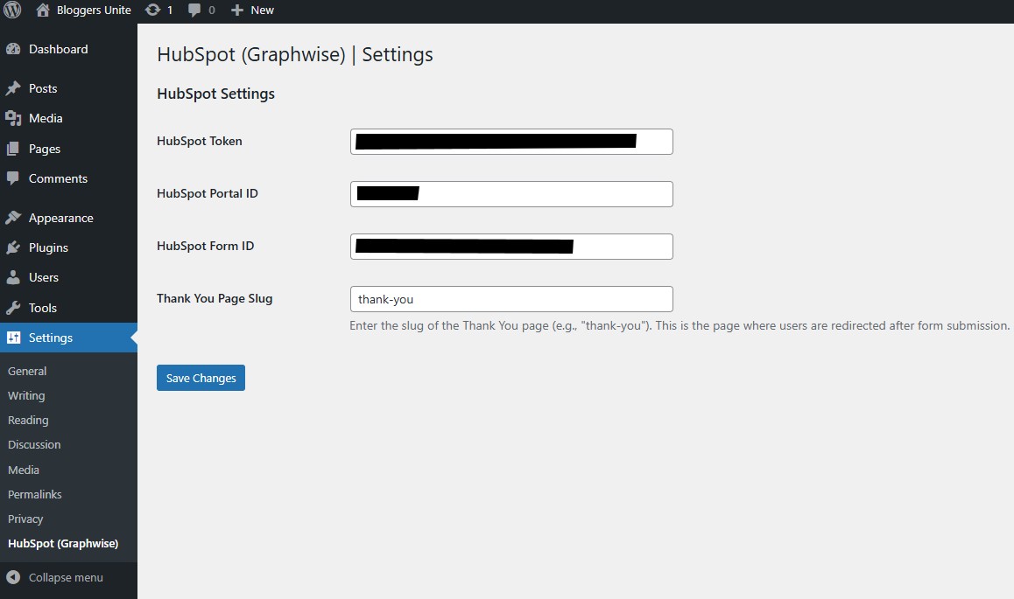Go to the Dashboard menu label
Image resolution: width=1014 pixels, height=599 pixels.
coord(58,49)
